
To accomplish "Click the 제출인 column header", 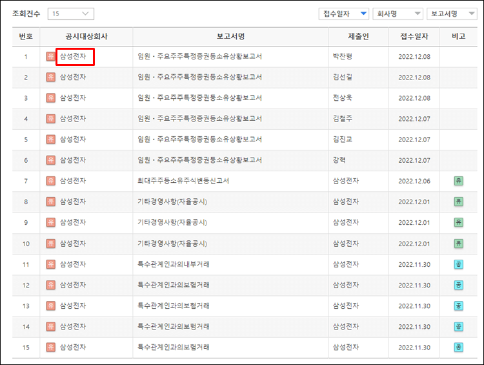I will 358,36.
